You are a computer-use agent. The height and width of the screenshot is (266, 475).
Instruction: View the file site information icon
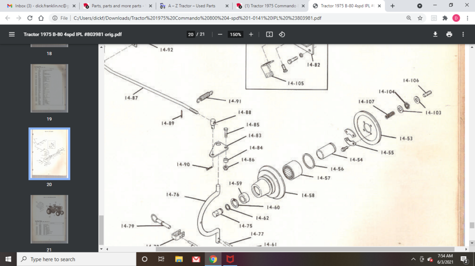(x=55, y=18)
